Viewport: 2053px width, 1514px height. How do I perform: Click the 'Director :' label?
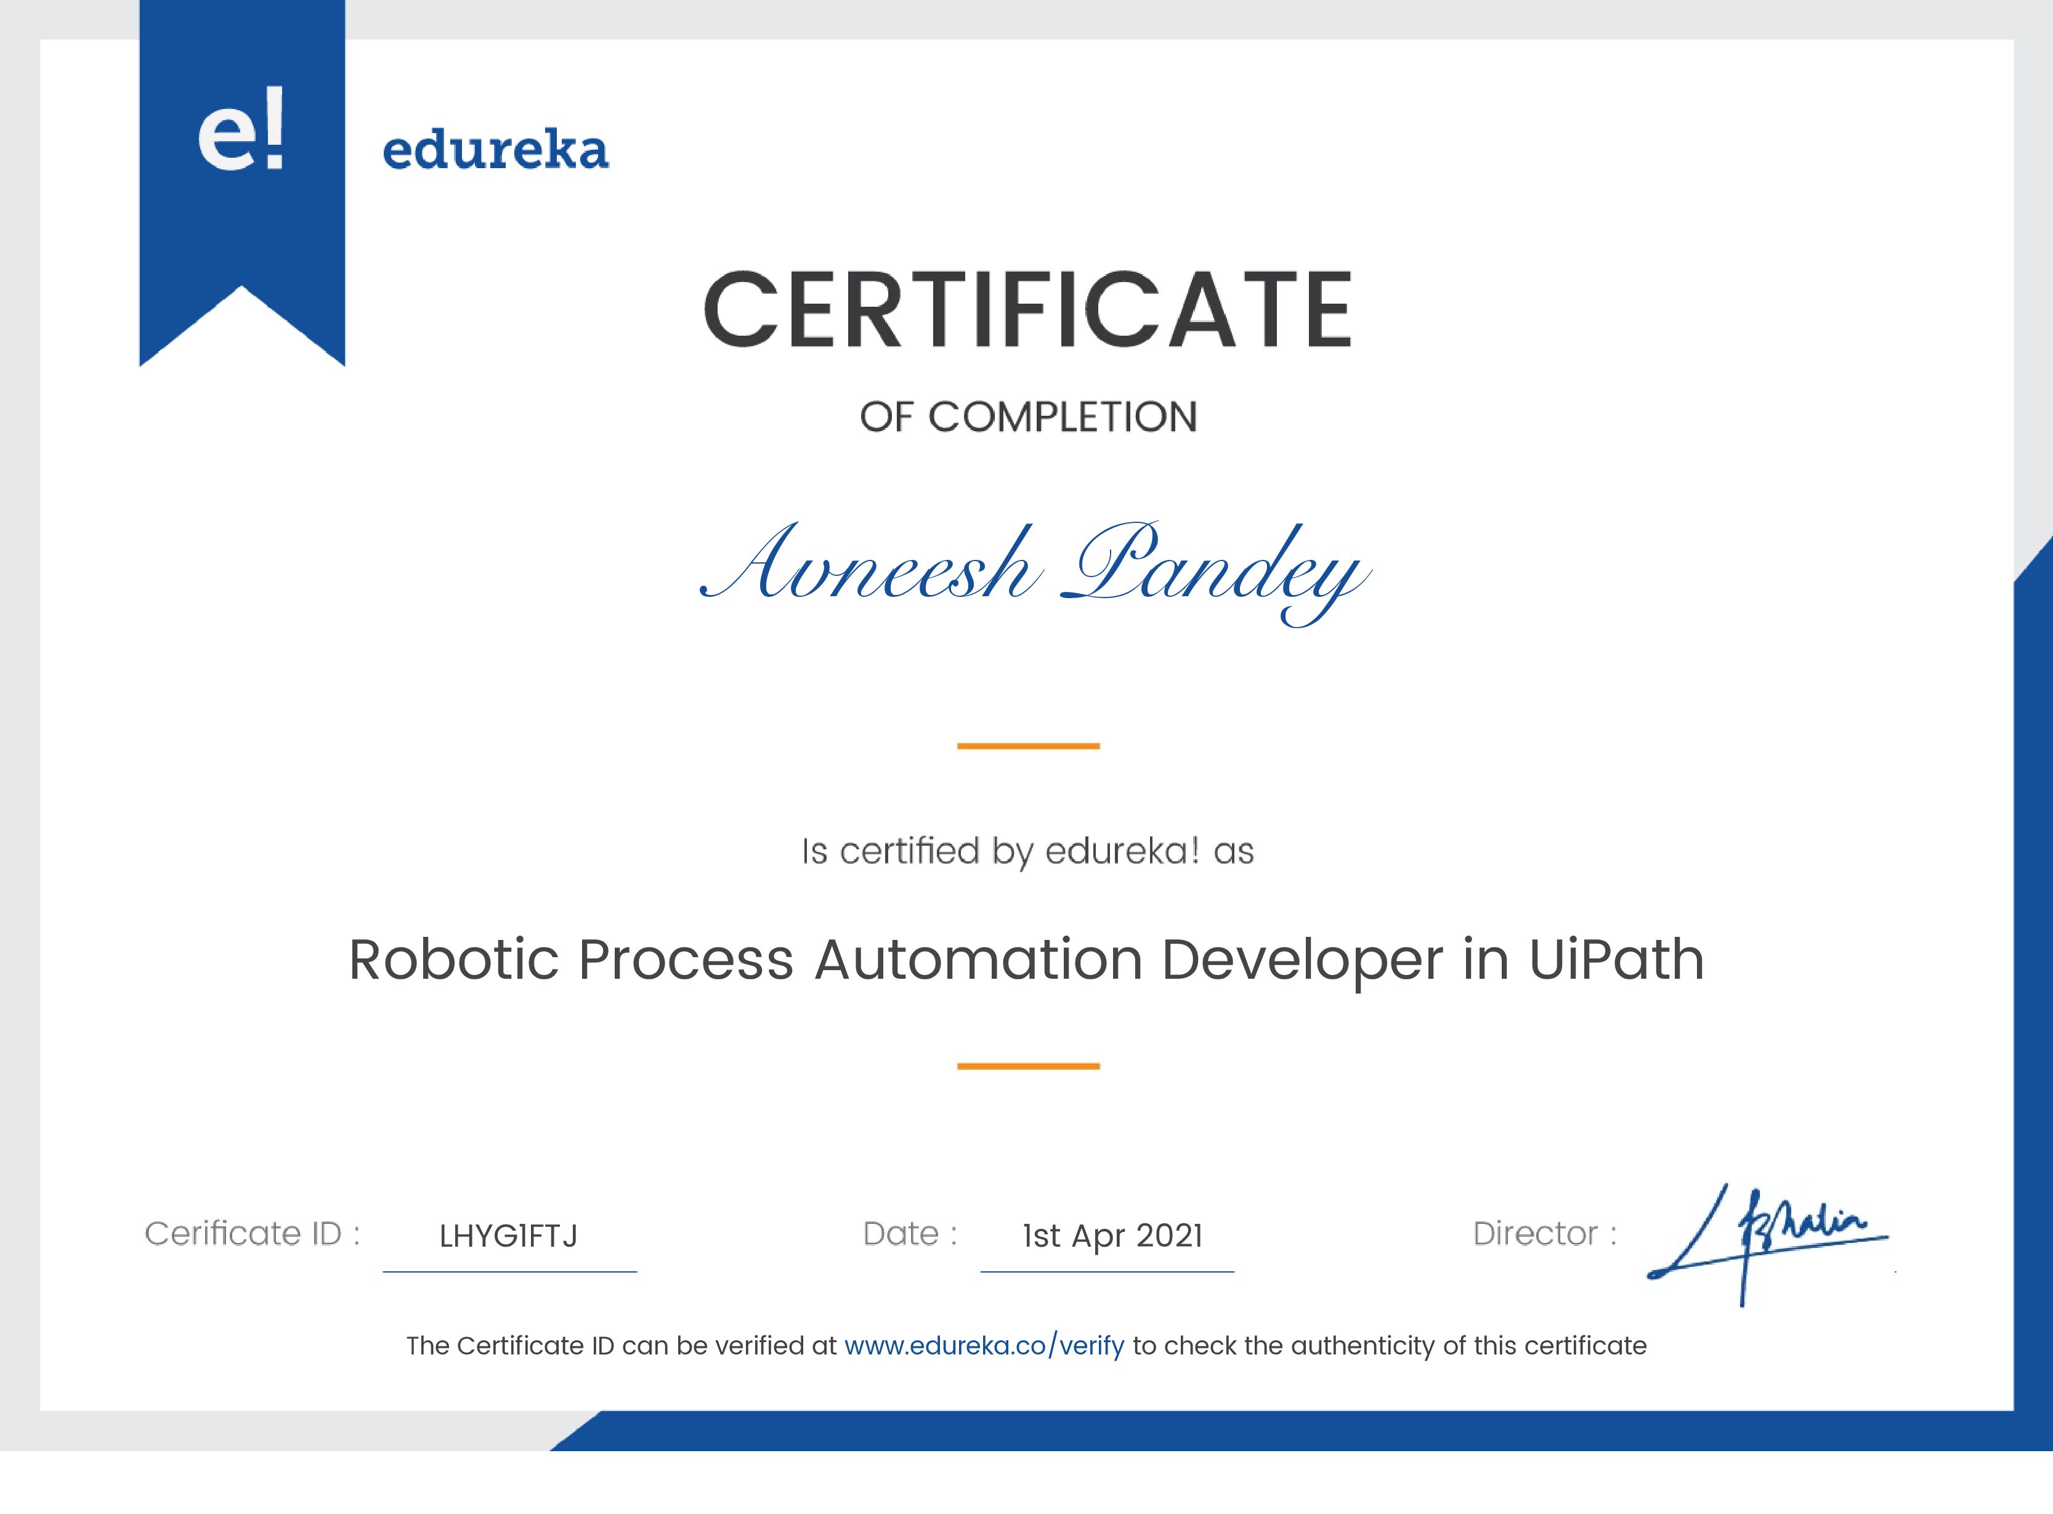(x=1544, y=1234)
